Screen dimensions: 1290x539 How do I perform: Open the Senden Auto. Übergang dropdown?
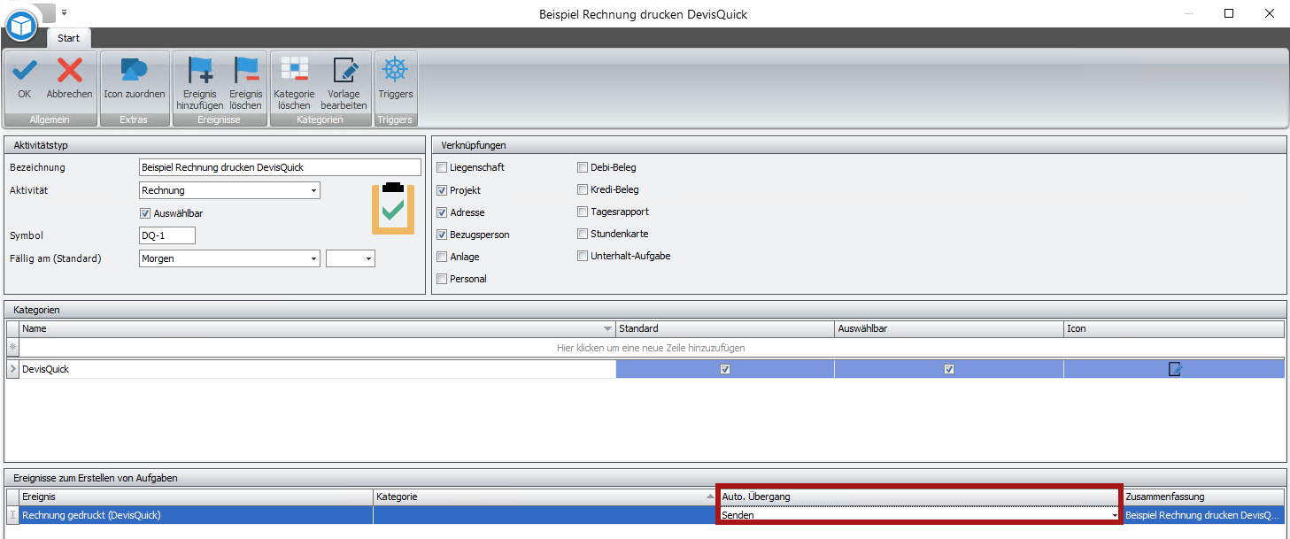pos(1115,515)
